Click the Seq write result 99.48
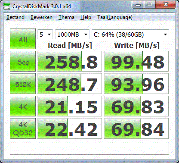This screenshot has height=163, width=179. click(x=136, y=61)
